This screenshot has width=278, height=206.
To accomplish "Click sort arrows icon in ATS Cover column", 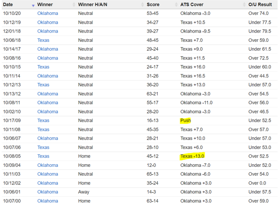I will (244, 5).
